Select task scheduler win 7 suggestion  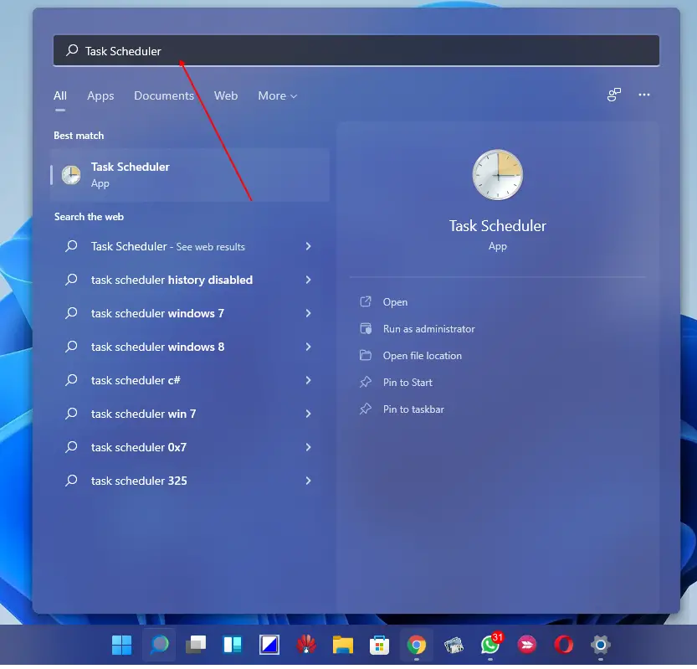(x=143, y=414)
